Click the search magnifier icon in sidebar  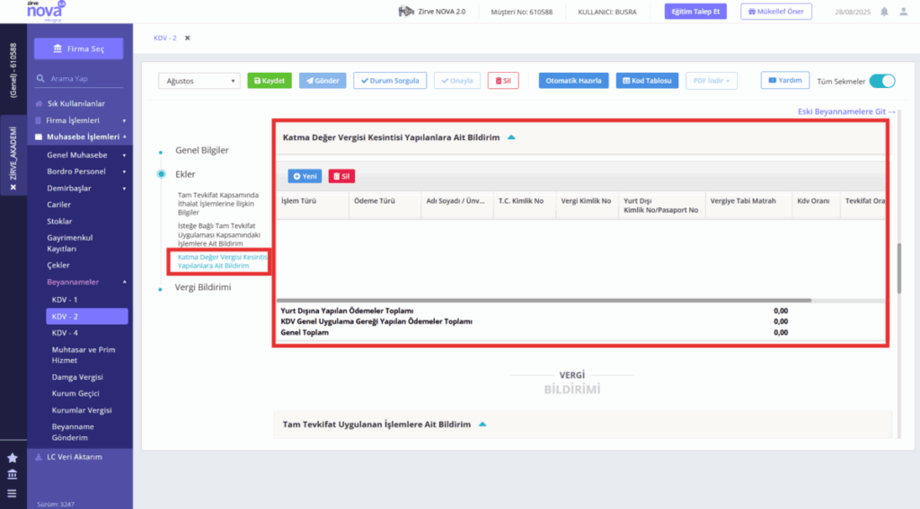(40, 78)
